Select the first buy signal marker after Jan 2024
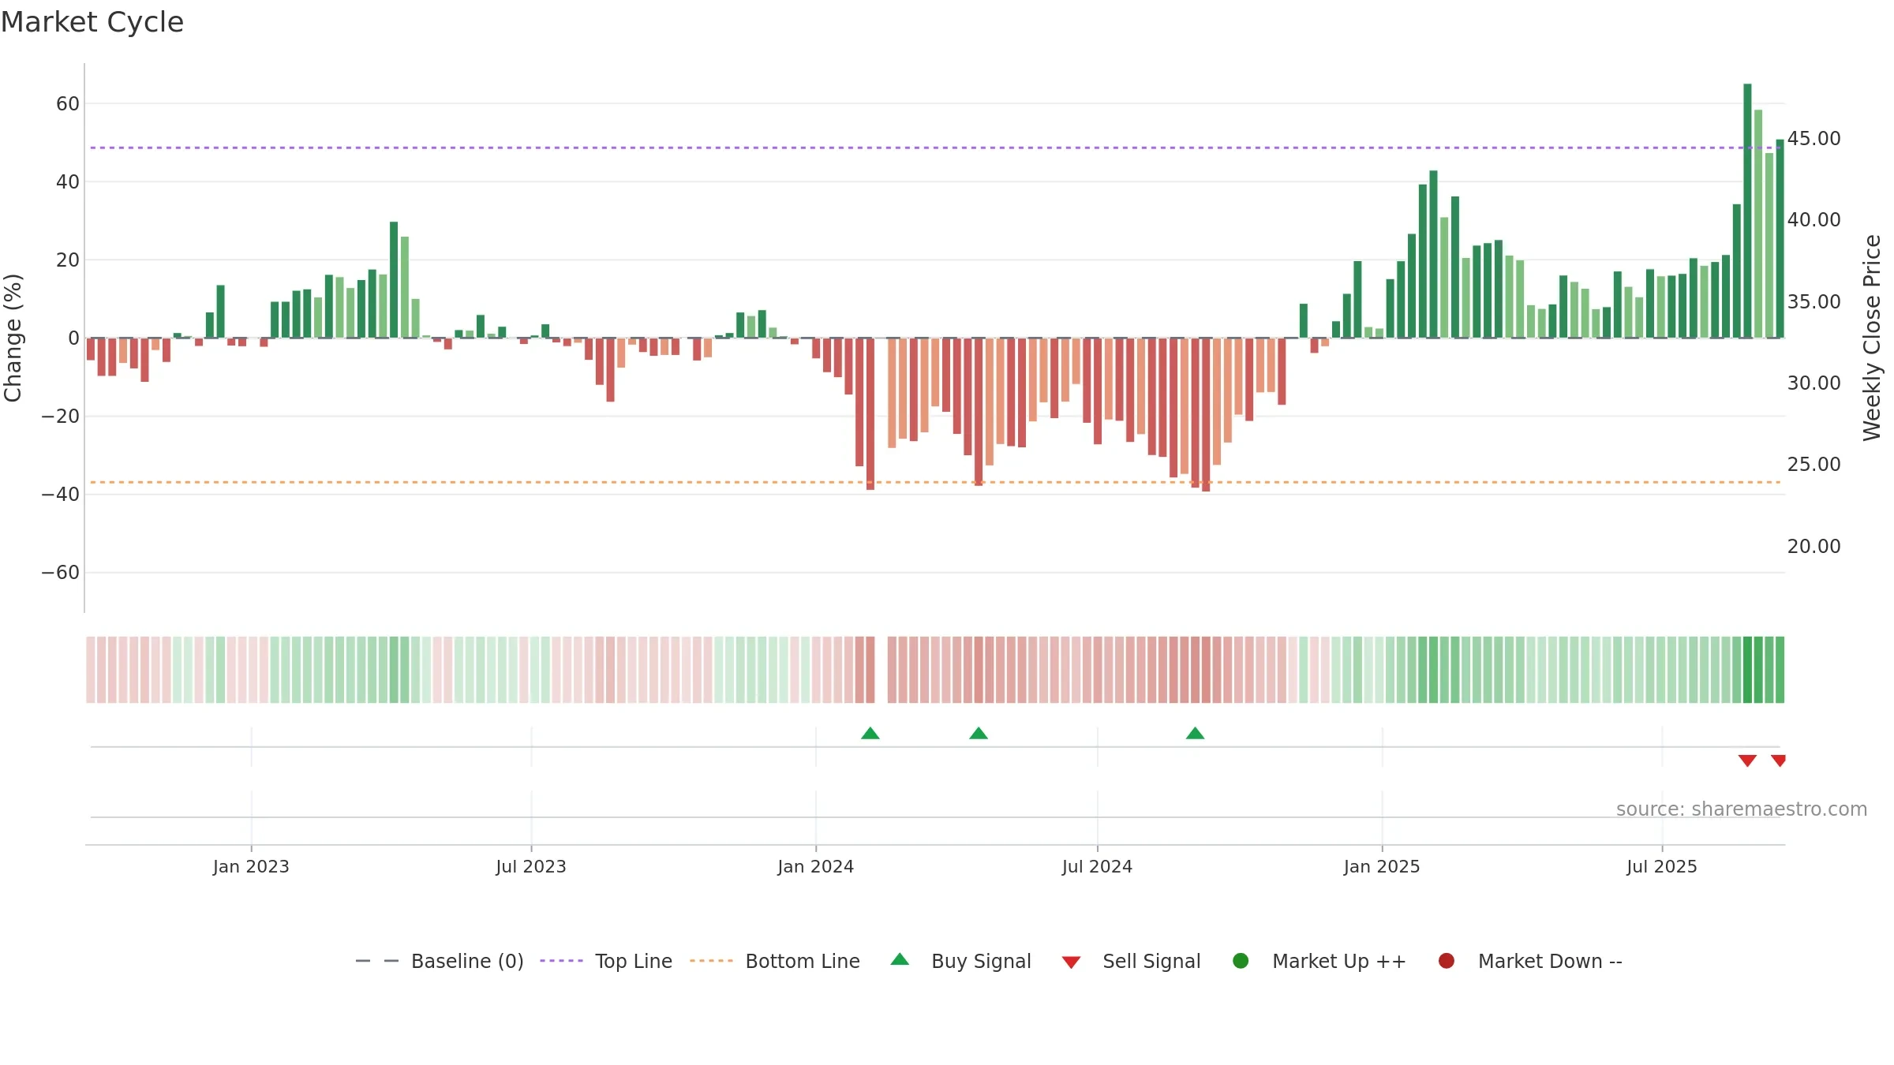This screenshot has width=1894, height=1065. [x=870, y=734]
